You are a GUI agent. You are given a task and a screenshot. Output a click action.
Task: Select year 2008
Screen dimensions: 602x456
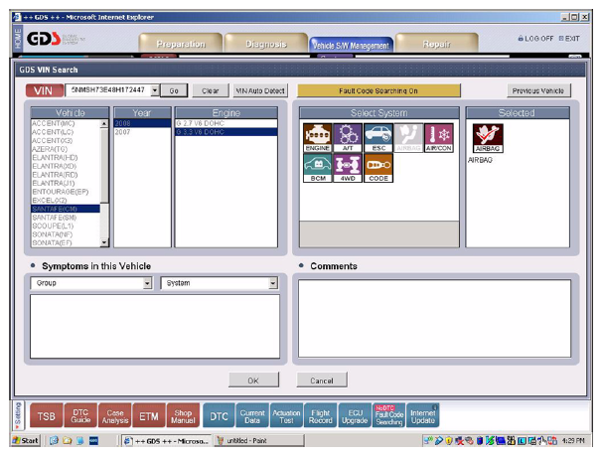(142, 123)
